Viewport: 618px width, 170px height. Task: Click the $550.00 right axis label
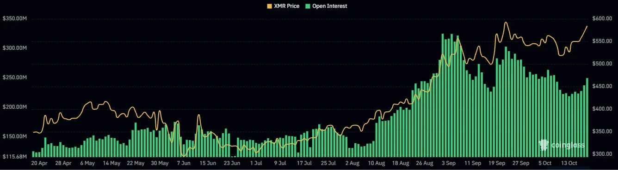click(x=602, y=41)
